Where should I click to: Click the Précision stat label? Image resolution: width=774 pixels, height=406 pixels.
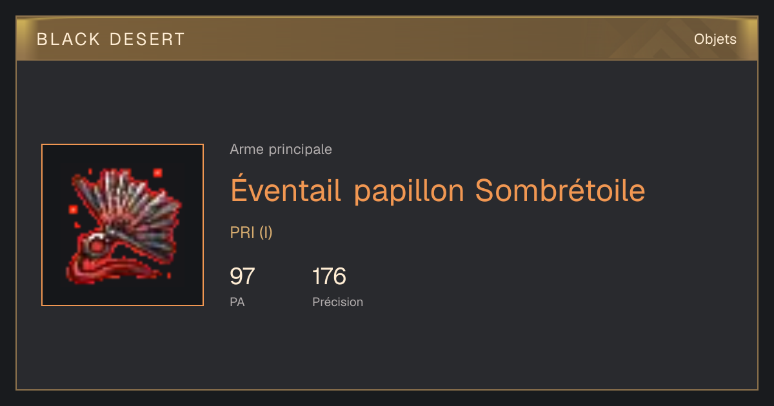pyautogui.click(x=338, y=302)
